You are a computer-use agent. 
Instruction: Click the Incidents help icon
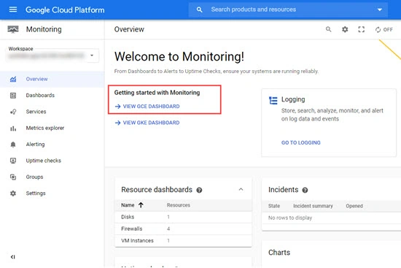(305, 190)
